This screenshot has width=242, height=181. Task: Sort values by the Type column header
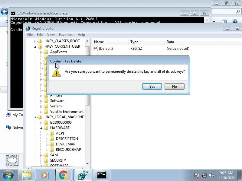pos(146,42)
